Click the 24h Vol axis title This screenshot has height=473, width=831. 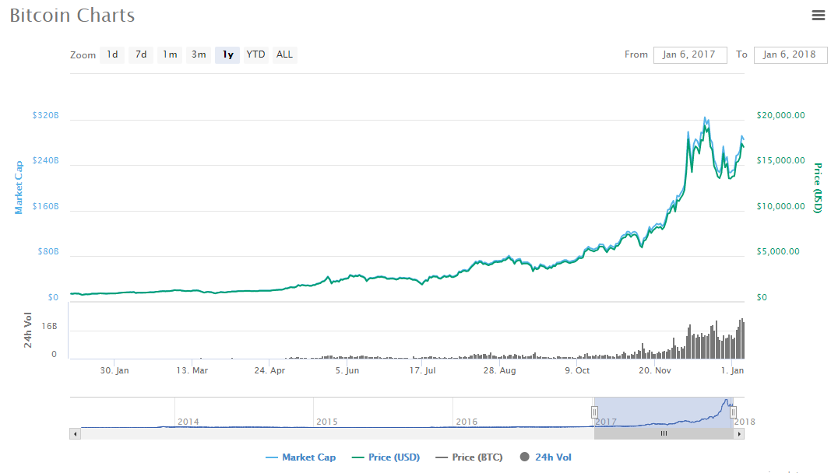tap(27, 330)
